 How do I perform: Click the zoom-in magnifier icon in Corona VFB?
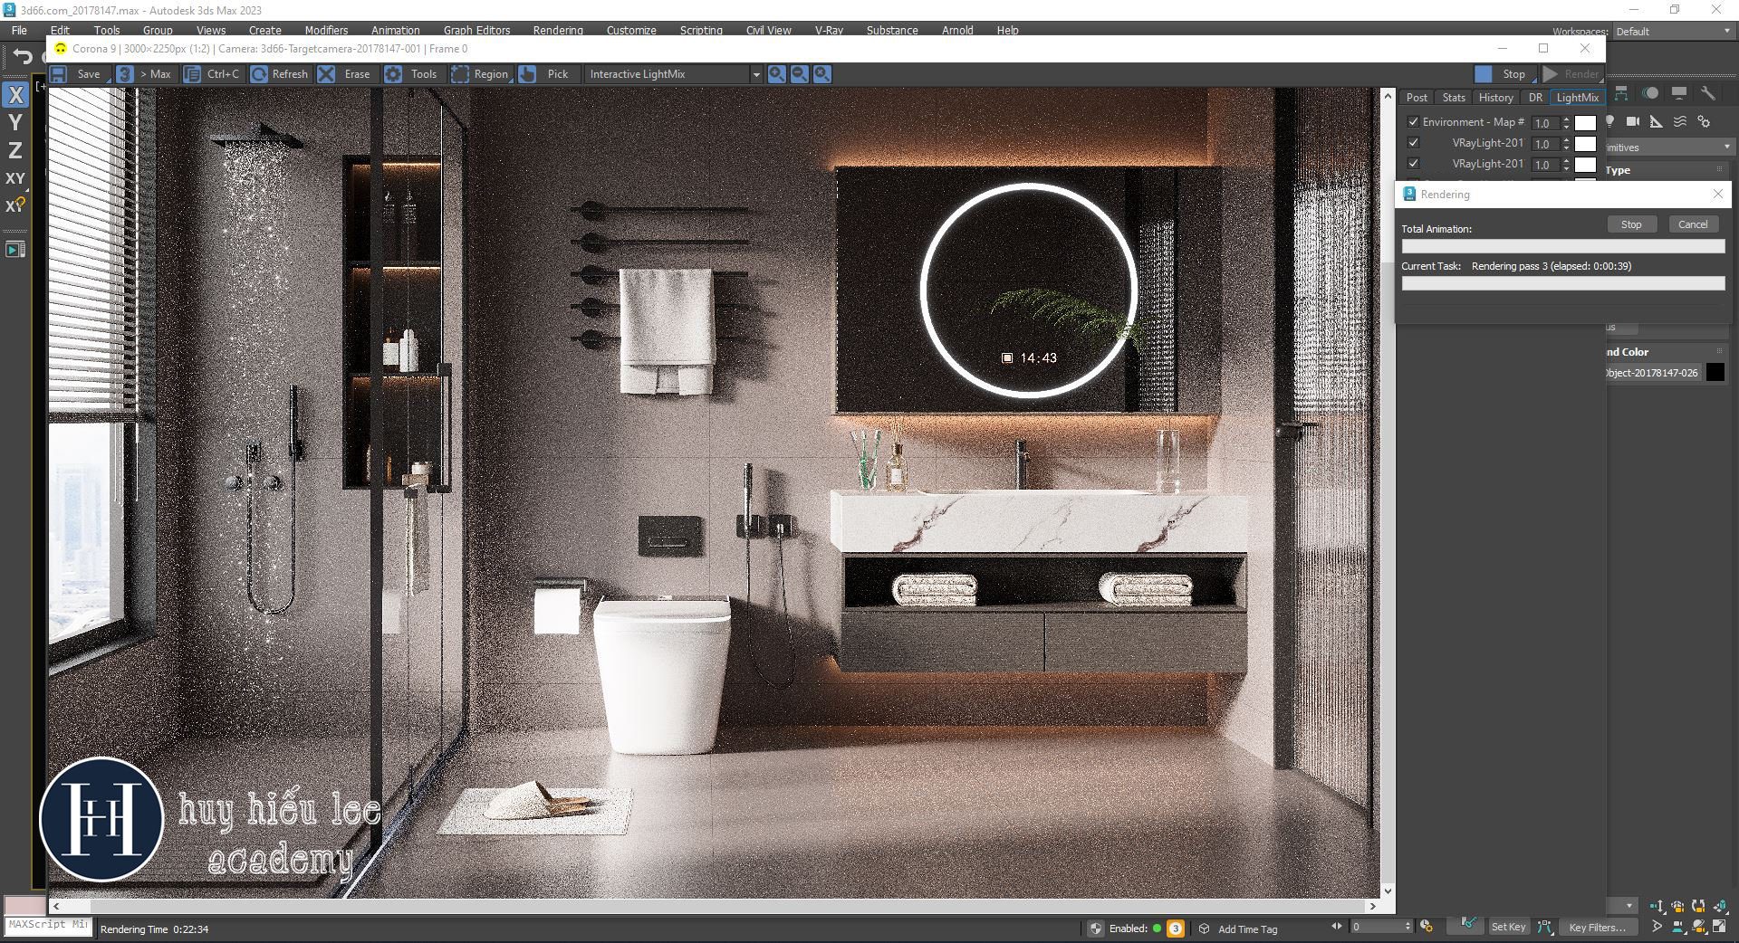click(776, 74)
